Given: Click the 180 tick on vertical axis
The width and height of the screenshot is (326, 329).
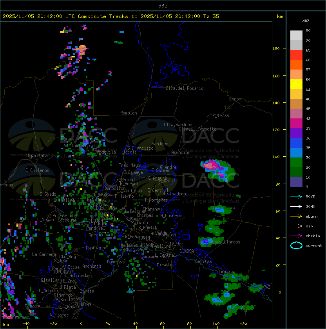Looking at the screenshot, I should tap(276, 49).
